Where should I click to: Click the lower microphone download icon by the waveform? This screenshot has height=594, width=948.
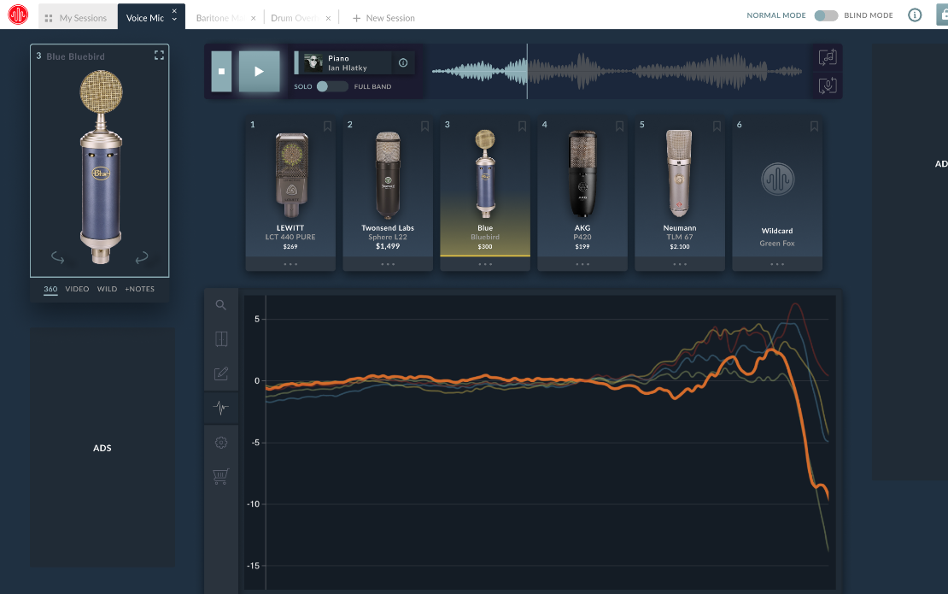(x=828, y=85)
